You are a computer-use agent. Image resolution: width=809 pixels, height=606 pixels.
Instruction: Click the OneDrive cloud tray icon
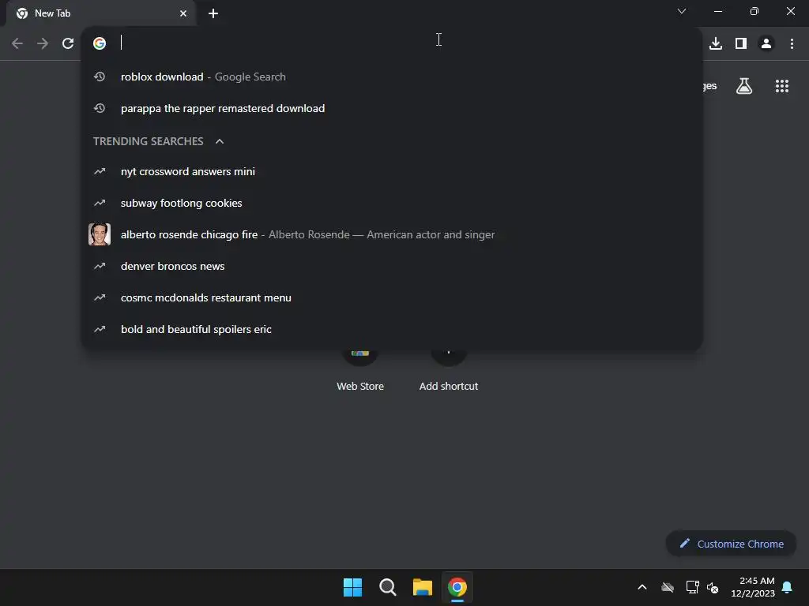[x=668, y=587]
